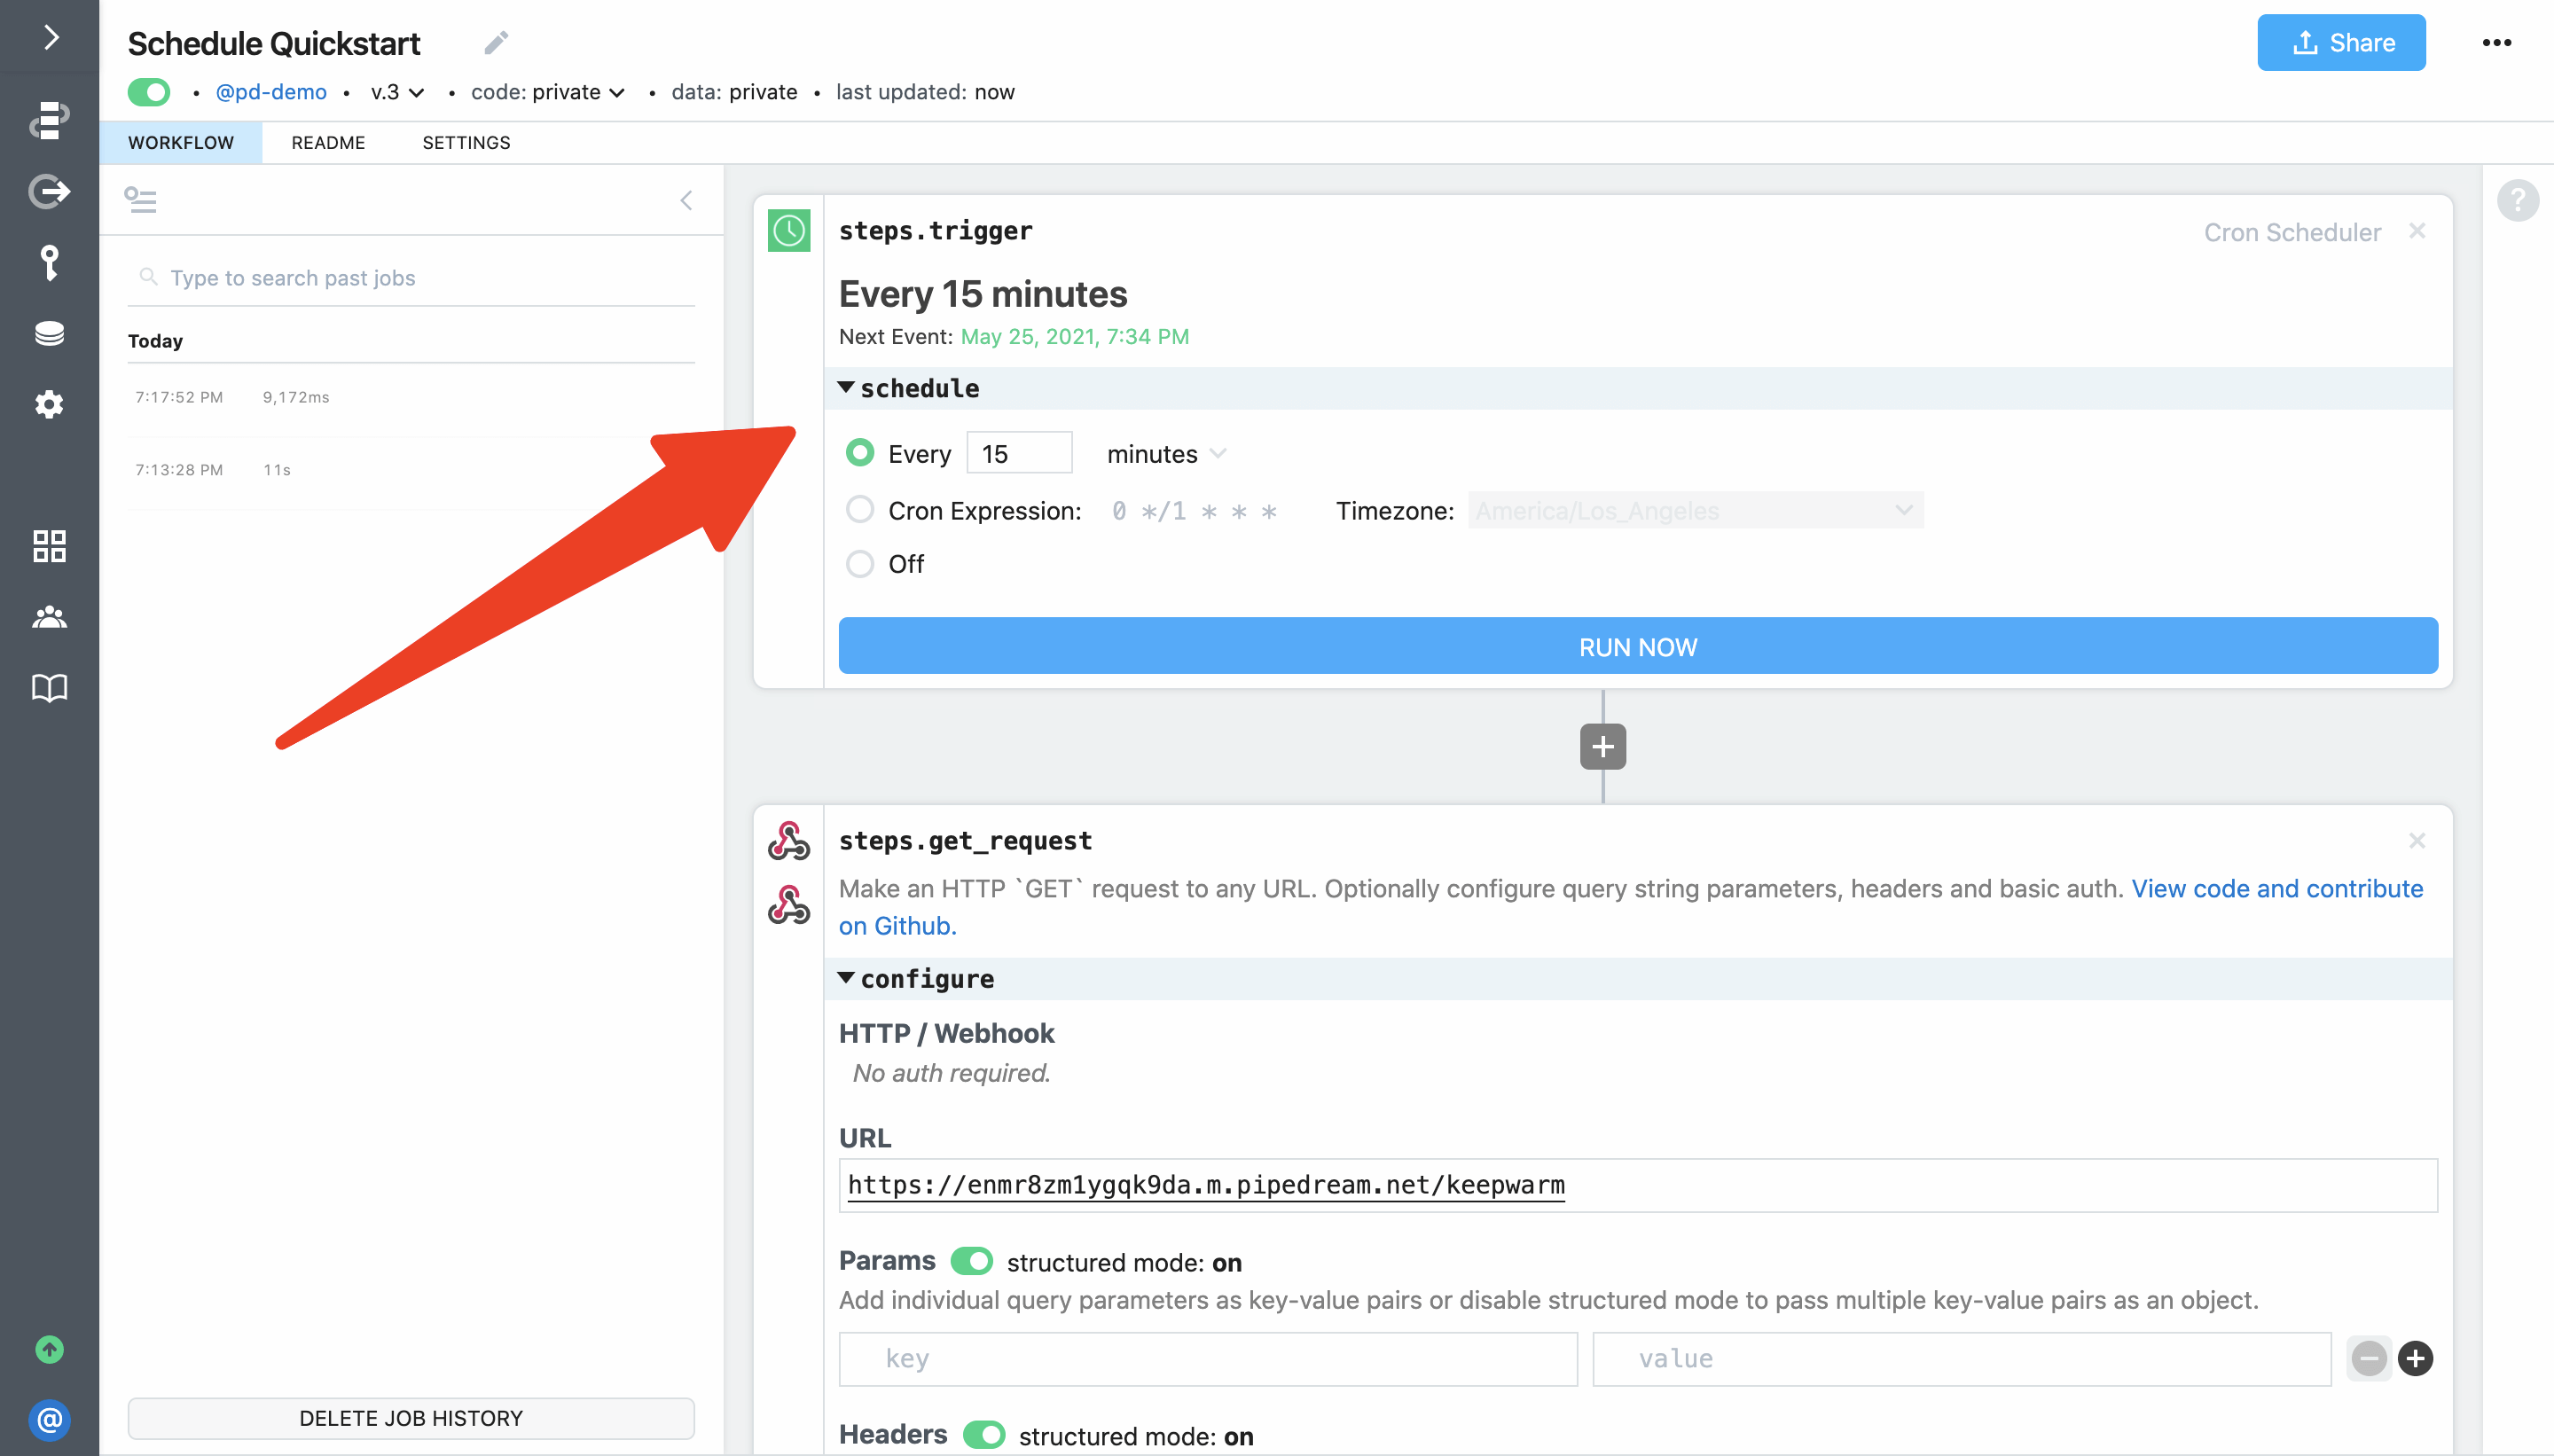Open the minutes unit dropdown
The width and height of the screenshot is (2554, 1456).
pyautogui.click(x=1166, y=454)
